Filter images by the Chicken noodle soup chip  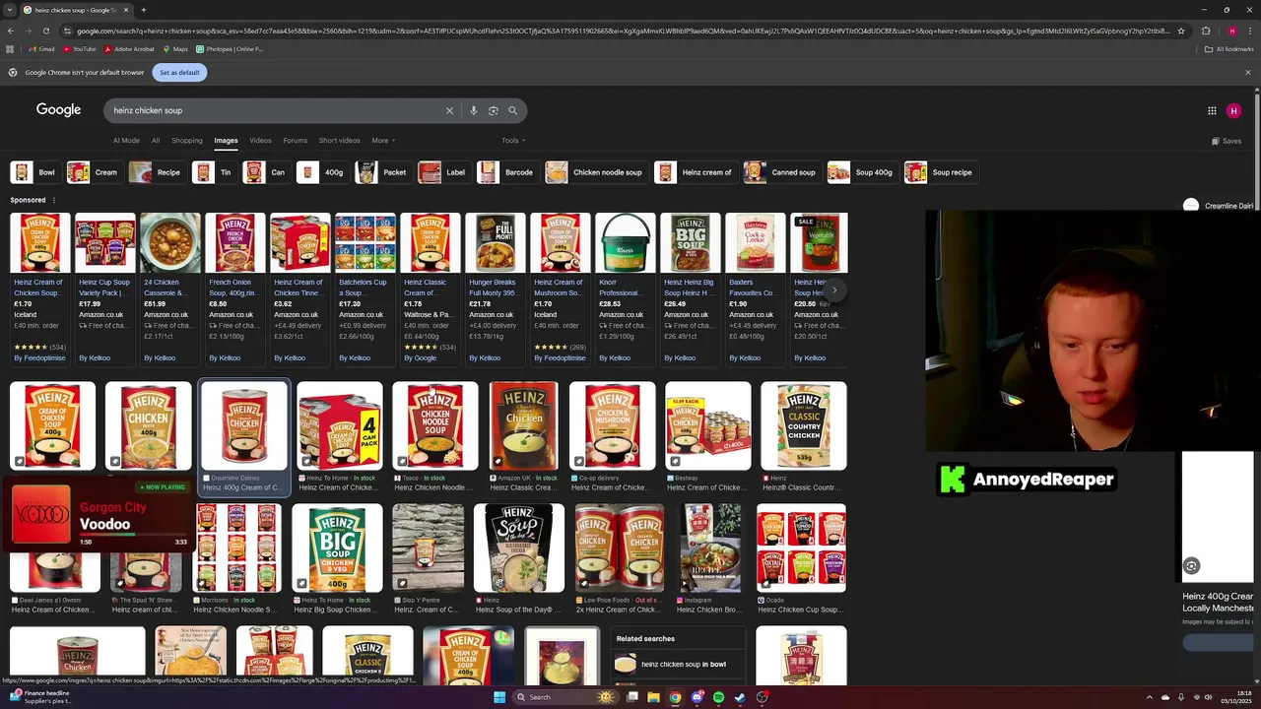tap(596, 172)
